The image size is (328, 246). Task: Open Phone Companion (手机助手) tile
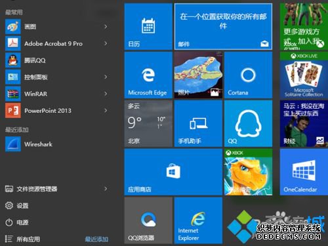tap(198, 123)
